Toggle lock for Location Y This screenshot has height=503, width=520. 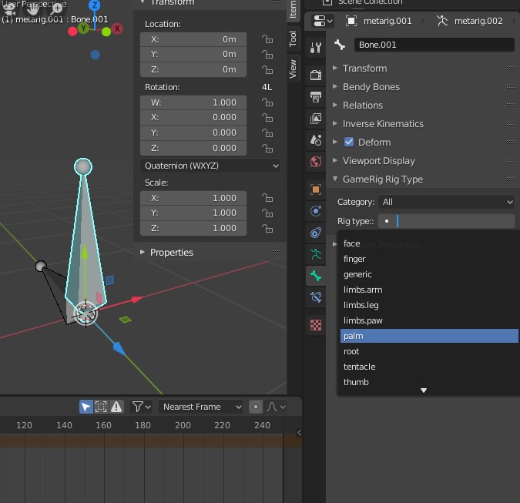point(267,54)
